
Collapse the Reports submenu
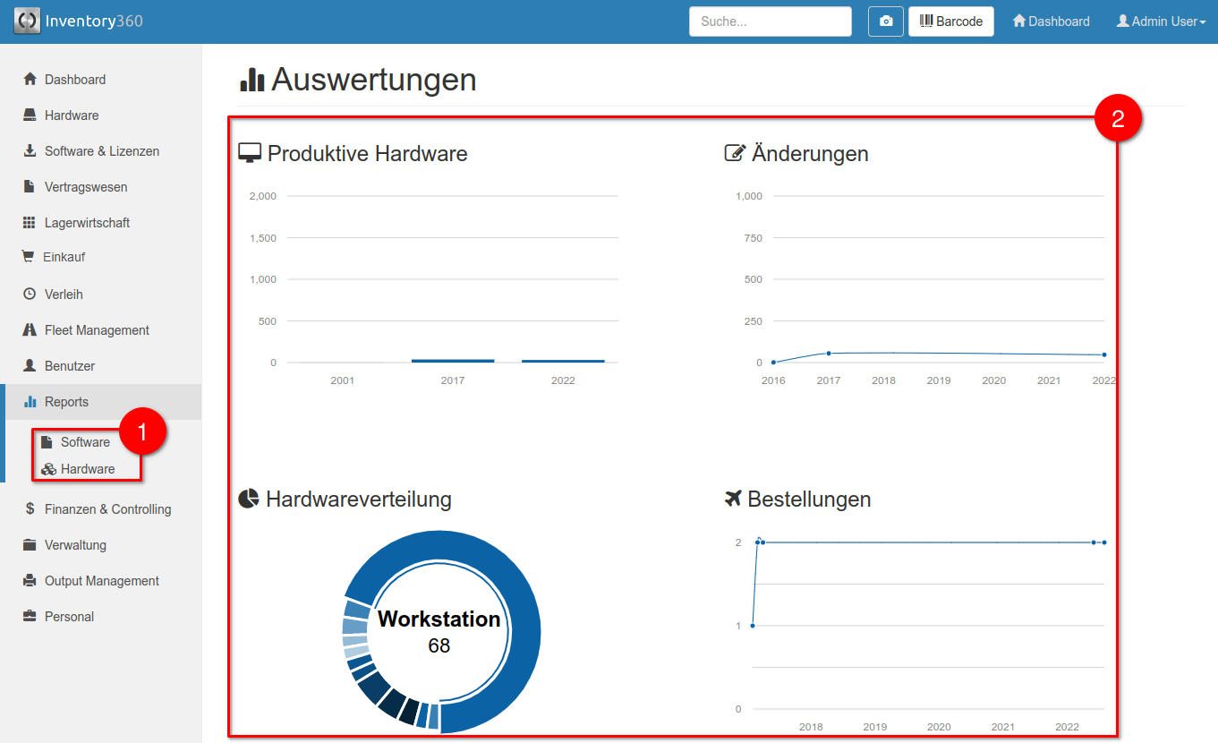pos(63,401)
